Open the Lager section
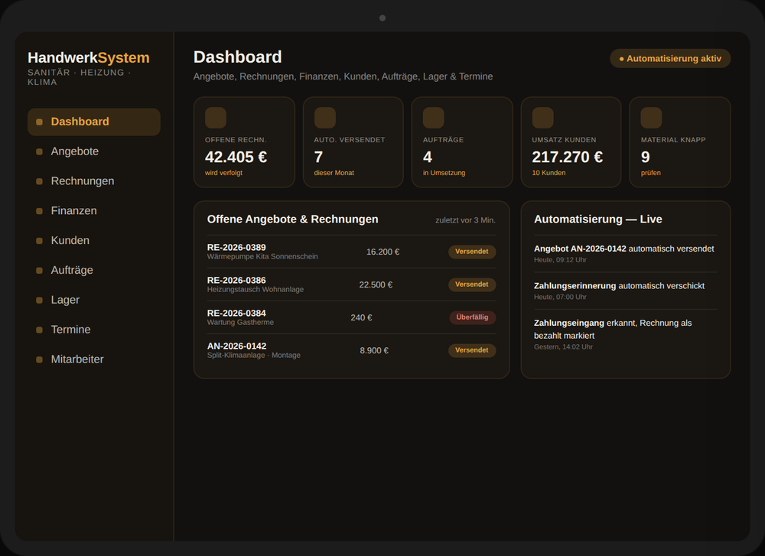Screen dimensions: 765x556 pyautogui.click(x=93, y=301)
